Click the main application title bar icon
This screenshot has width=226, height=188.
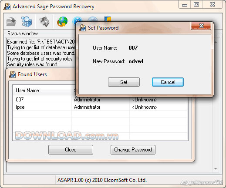coord(7,7)
